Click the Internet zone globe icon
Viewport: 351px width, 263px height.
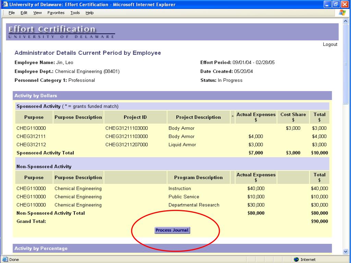click(x=296, y=259)
